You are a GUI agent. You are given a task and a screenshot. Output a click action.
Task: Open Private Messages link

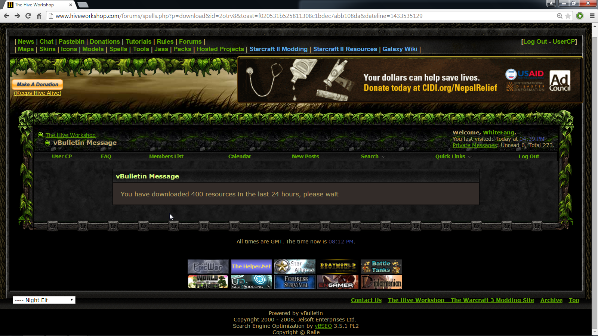tap(475, 145)
